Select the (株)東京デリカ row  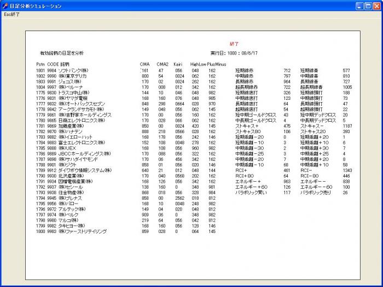click(126, 76)
